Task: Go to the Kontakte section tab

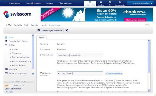Action: (18, 25)
